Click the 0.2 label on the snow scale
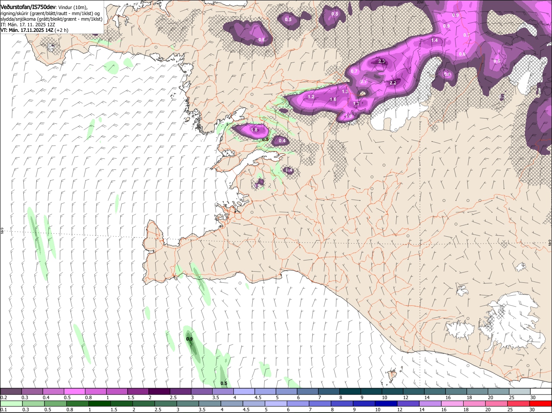 [3, 397]
